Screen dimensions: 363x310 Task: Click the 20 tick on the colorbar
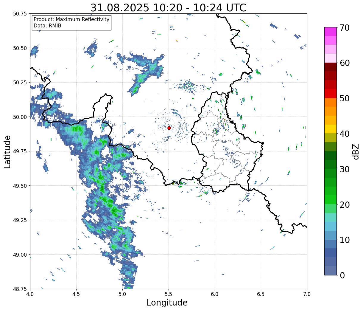point(345,204)
